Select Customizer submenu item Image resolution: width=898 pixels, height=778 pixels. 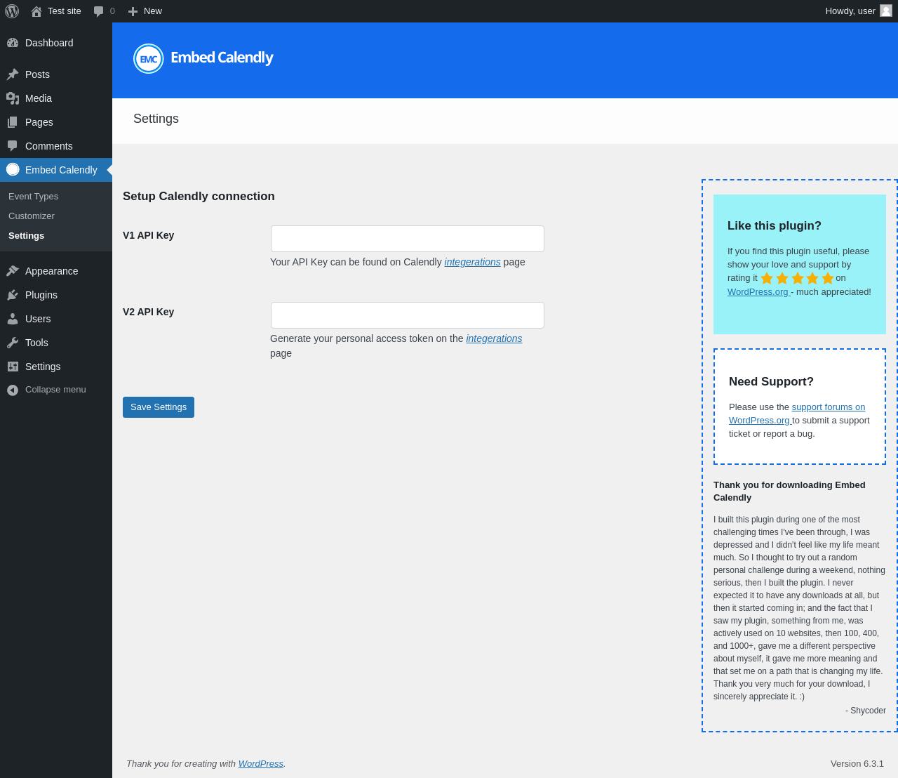click(x=32, y=216)
